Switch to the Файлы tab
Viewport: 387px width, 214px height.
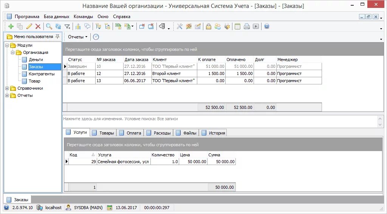point(186,133)
